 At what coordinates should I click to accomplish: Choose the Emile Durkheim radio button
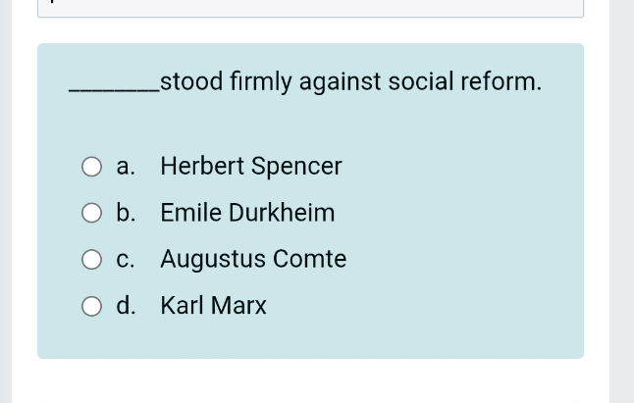[91, 213]
